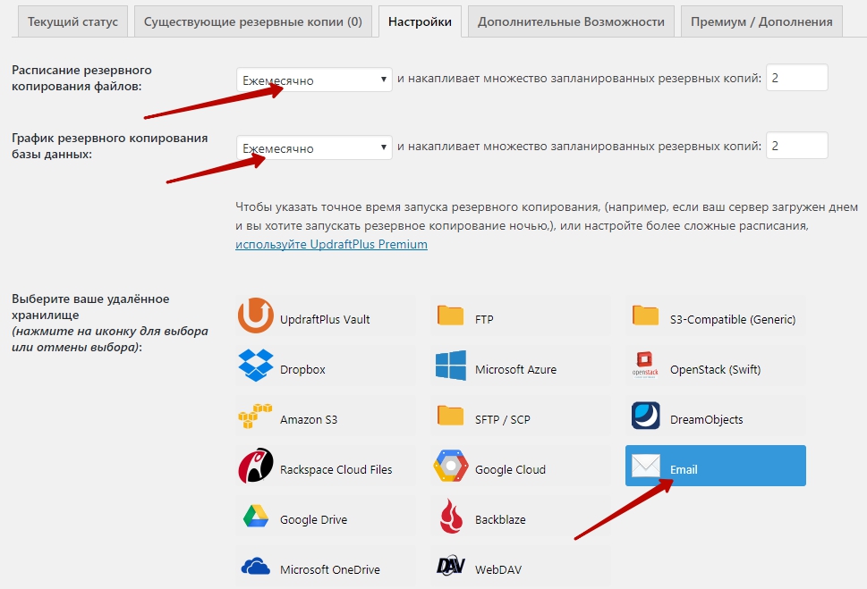This screenshot has height=589, width=867.
Task: Click the Microsoft Azure label text
Action: 515,370
